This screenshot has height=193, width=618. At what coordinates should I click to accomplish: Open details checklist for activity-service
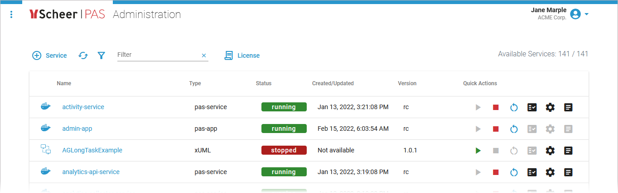coord(532,107)
